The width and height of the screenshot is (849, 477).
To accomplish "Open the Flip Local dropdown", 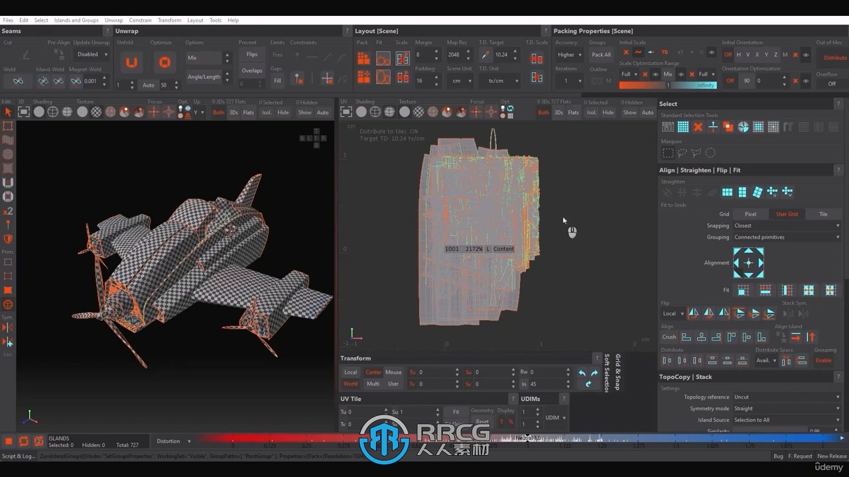I will click(x=673, y=313).
